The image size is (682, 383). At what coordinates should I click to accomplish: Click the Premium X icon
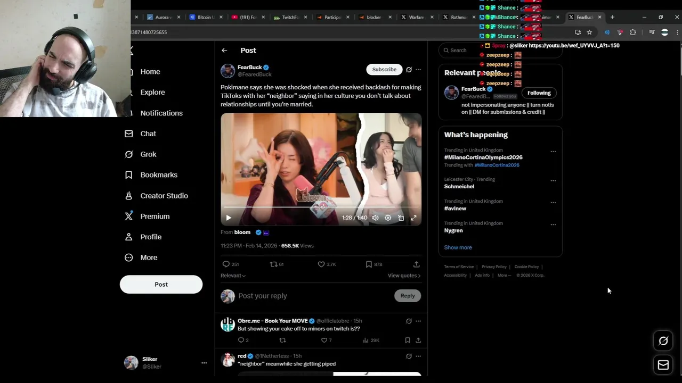coord(128,217)
